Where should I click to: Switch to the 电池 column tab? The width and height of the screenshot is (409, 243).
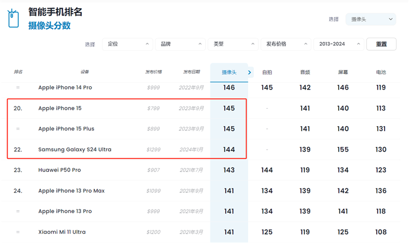(381, 73)
